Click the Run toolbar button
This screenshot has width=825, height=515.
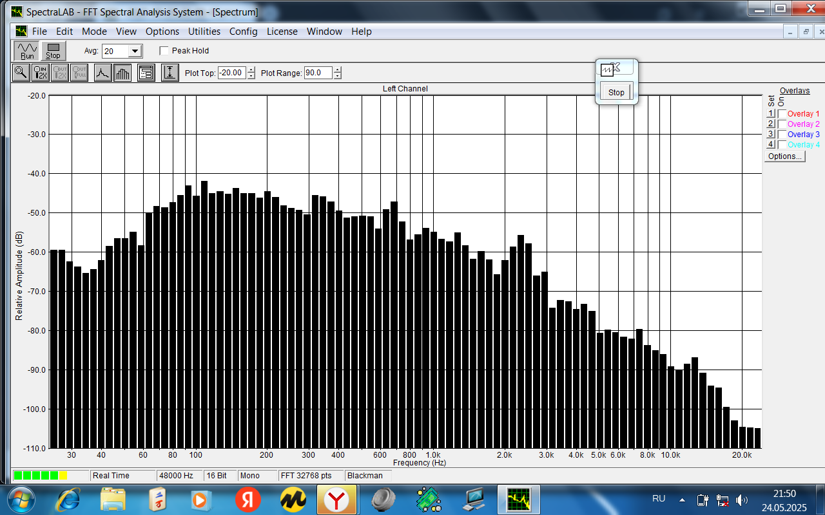27,51
